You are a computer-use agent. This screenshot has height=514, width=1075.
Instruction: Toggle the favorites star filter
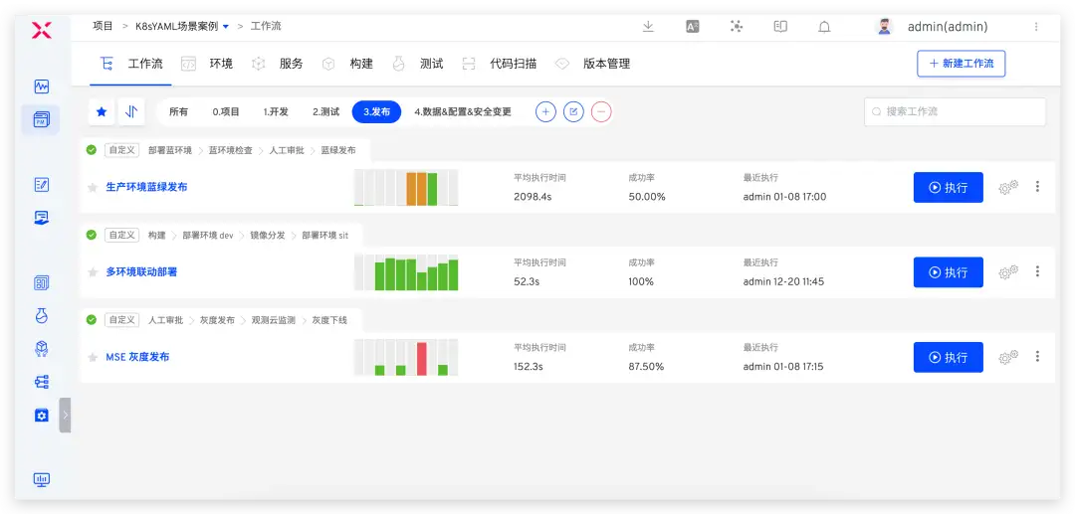pyautogui.click(x=102, y=111)
